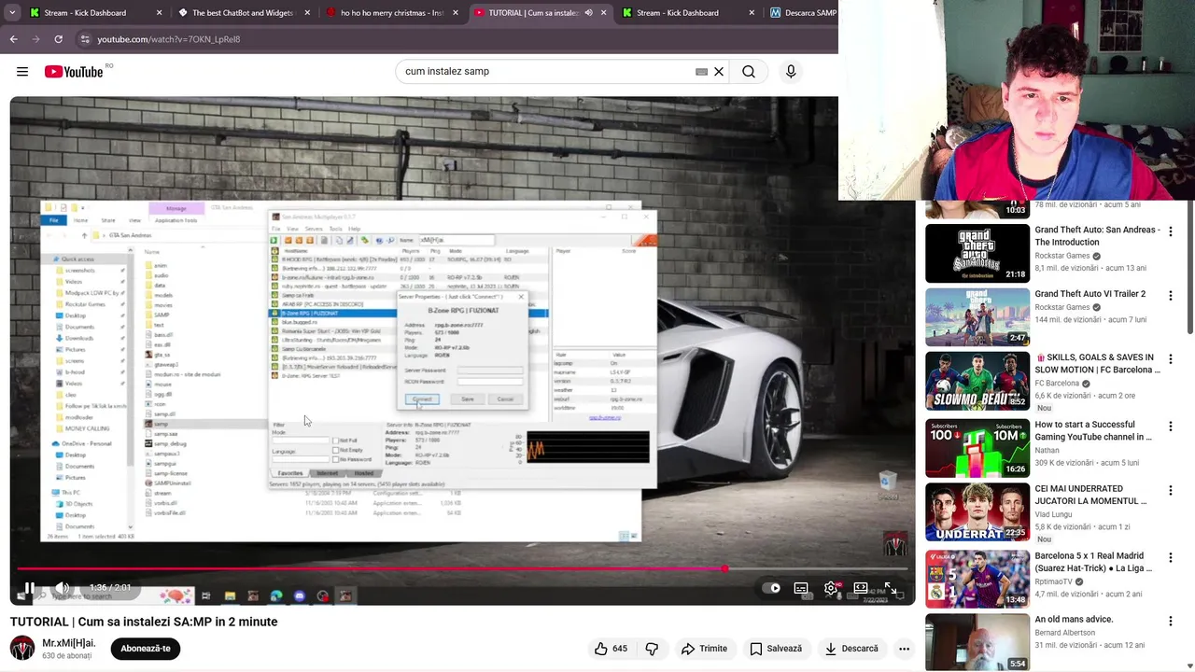1195x672 pixels.
Task: Open Barcelona vs Real Madrid thumbnail 13:48
Action: pyautogui.click(x=977, y=580)
